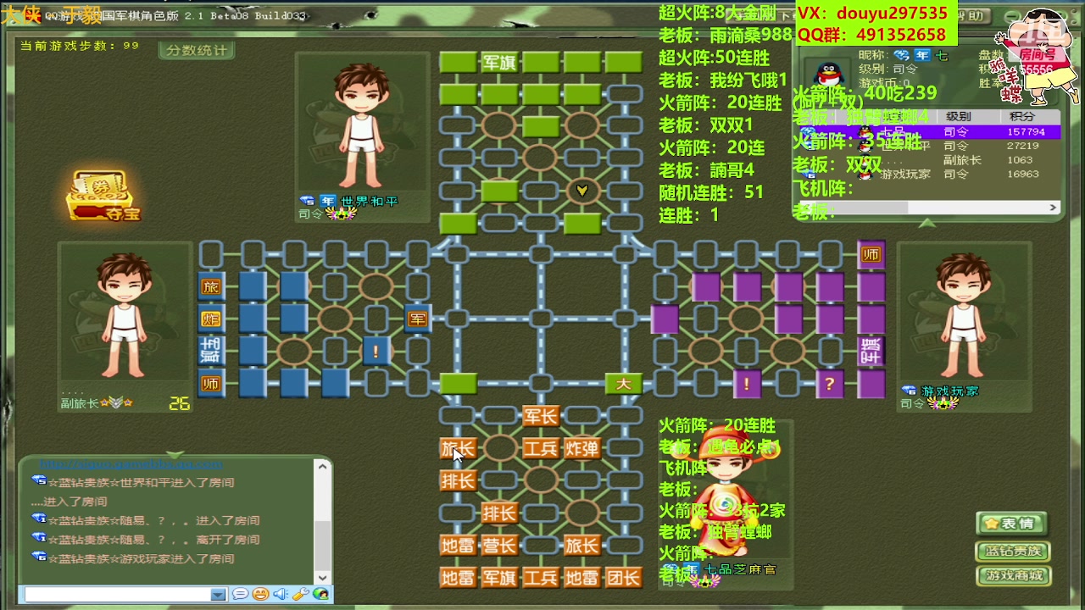The width and height of the screenshot is (1085, 610).
Task: Click the purple exclamation mark piece
Action: 747,384
